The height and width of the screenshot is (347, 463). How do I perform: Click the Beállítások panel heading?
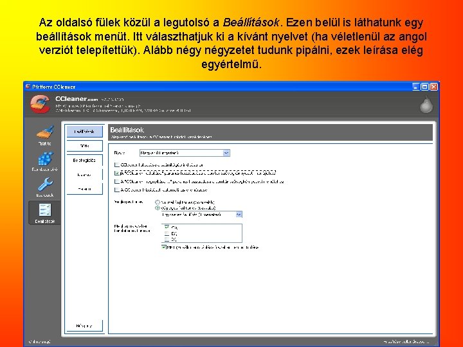(x=127, y=130)
